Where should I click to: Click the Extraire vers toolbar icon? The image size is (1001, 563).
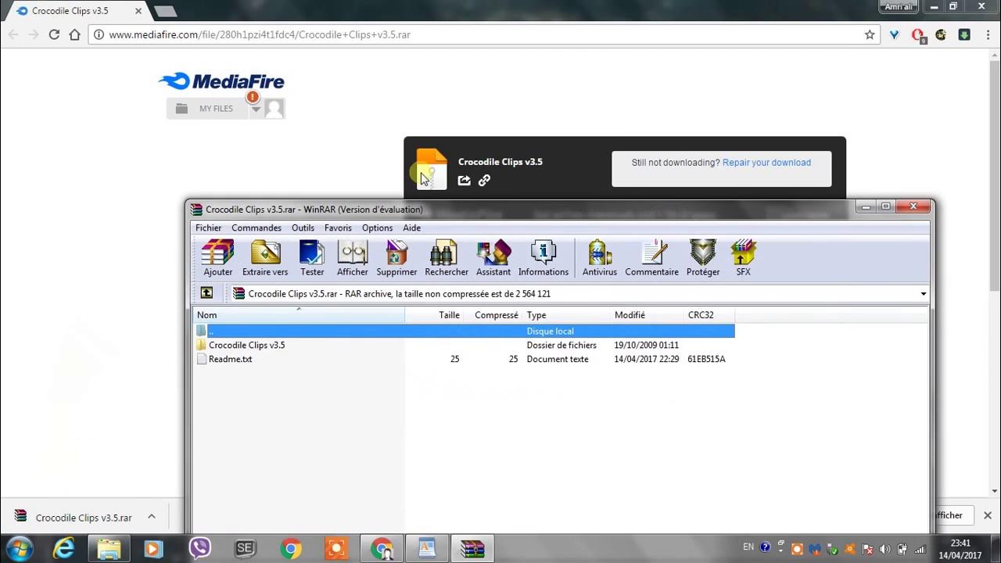click(x=265, y=258)
